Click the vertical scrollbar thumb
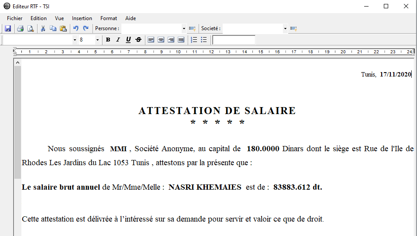This screenshot has height=236, width=417. coord(17,122)
